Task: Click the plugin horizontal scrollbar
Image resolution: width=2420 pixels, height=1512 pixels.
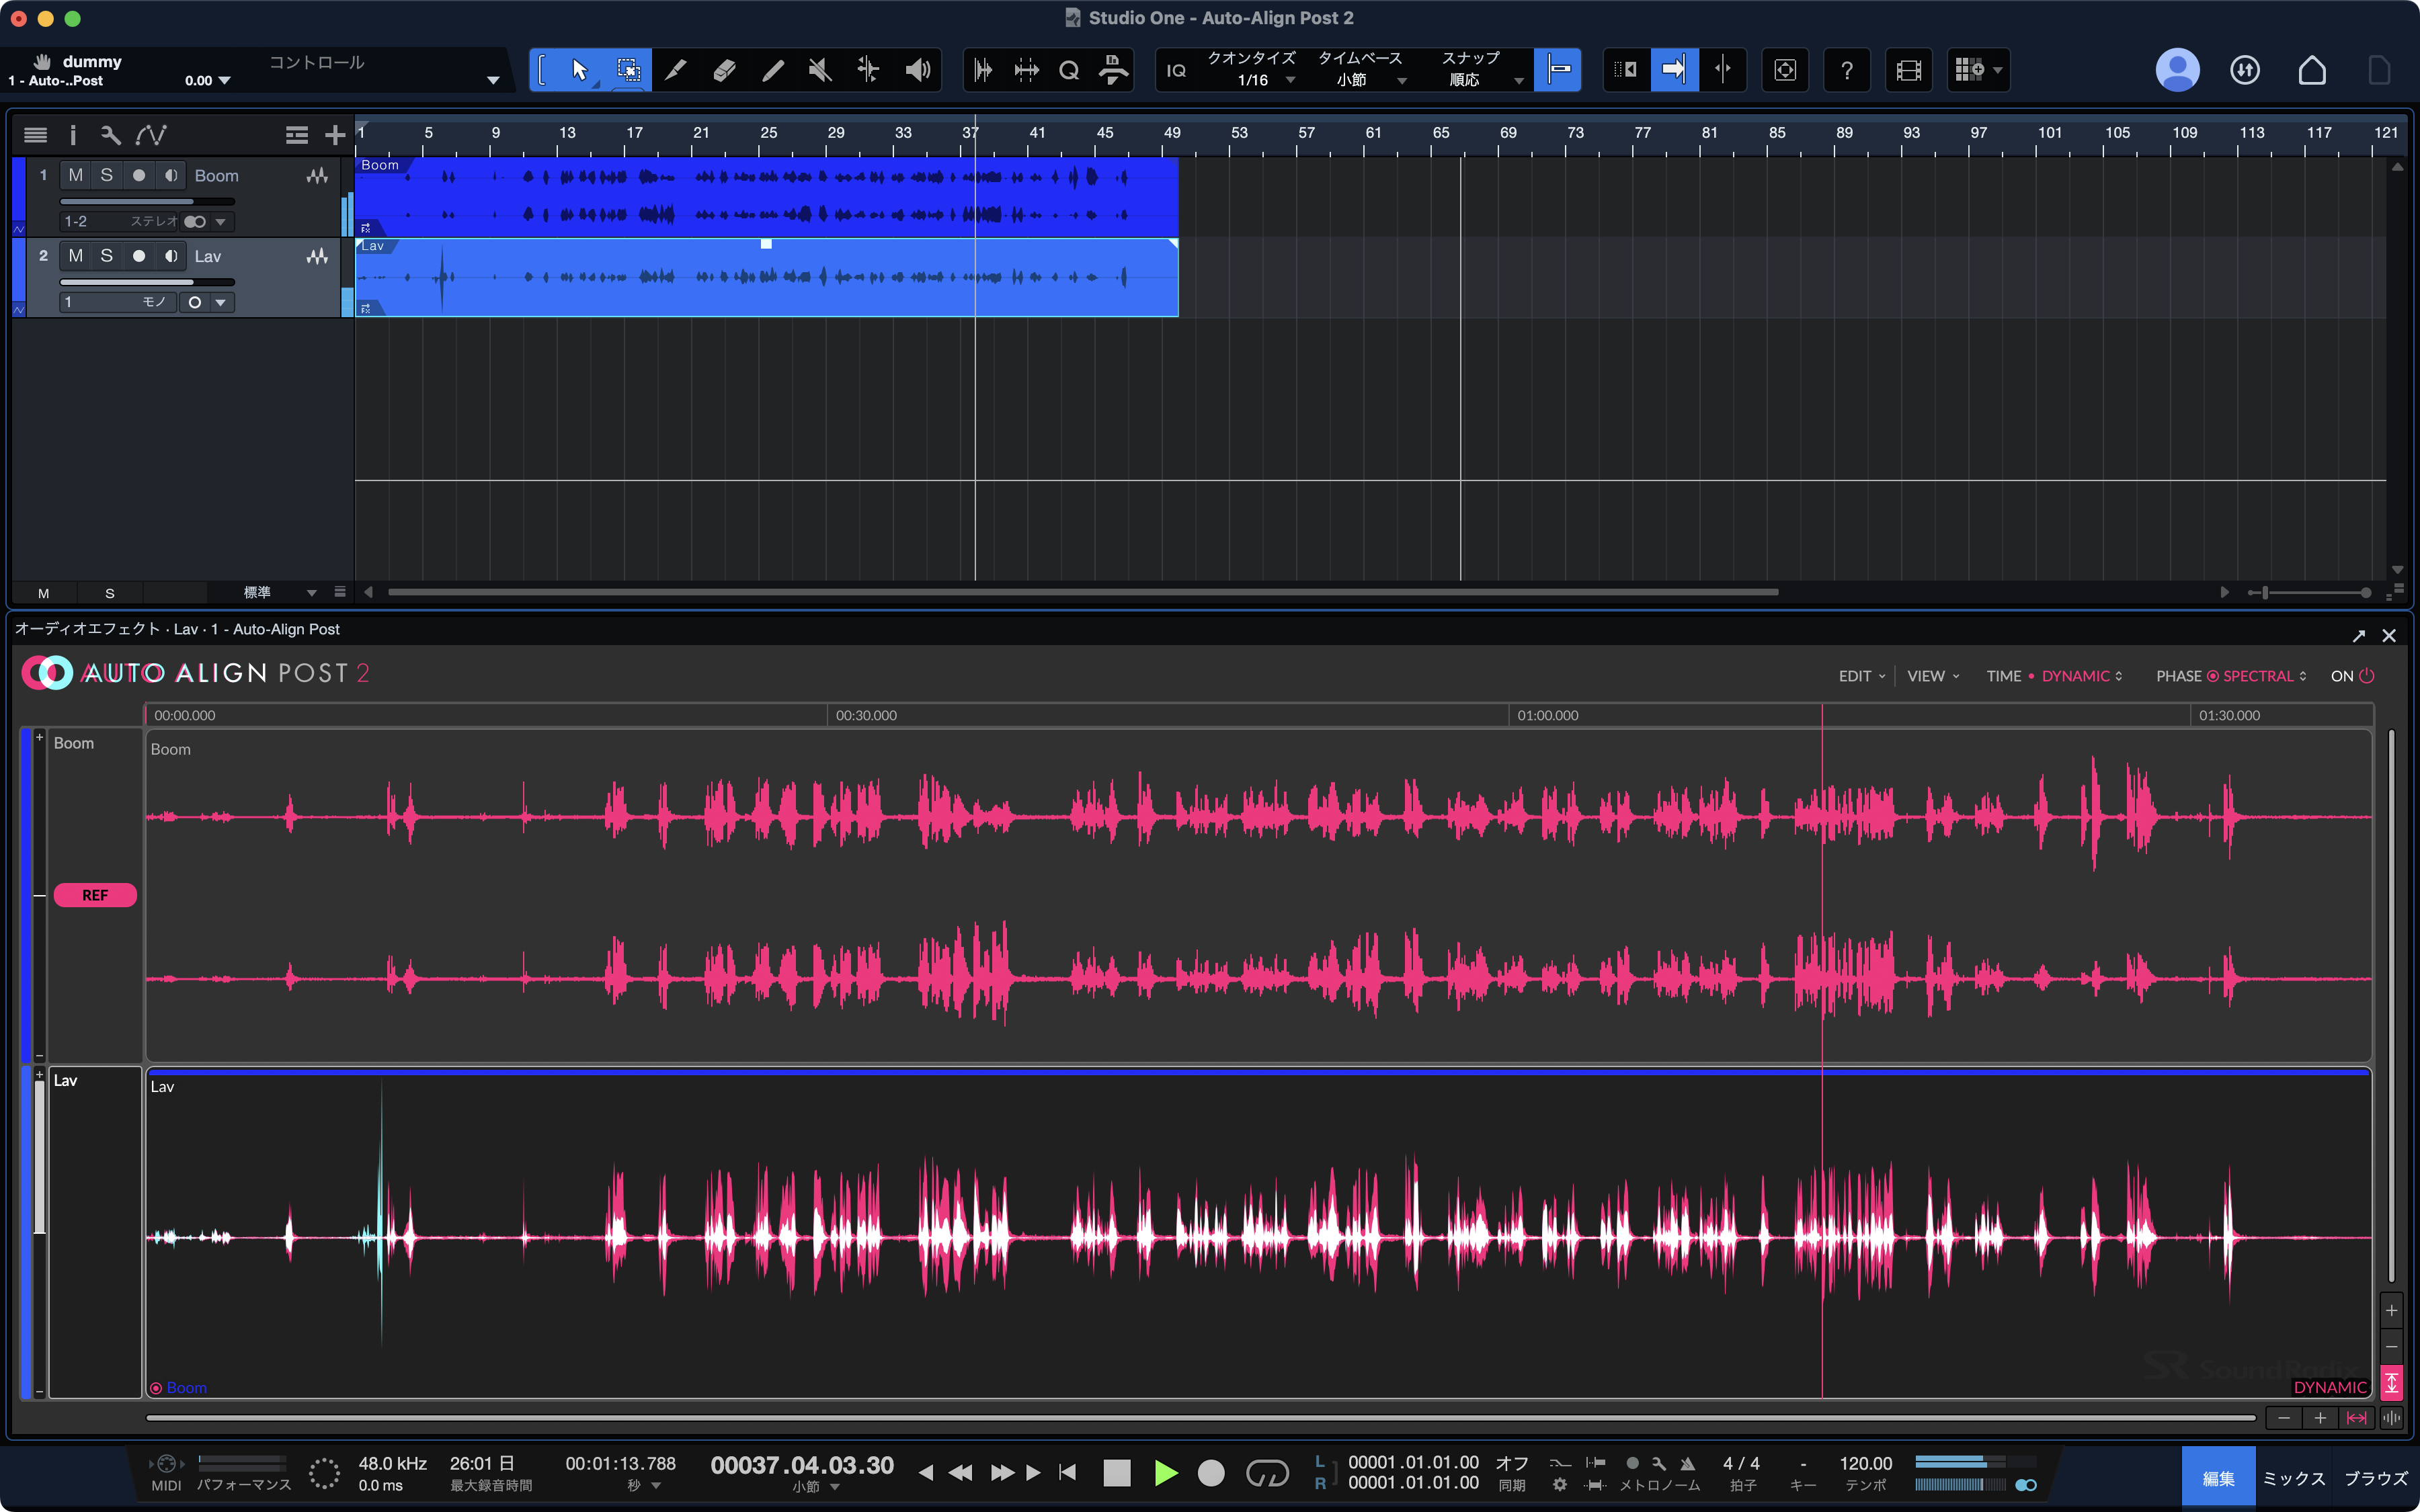Action: [1200, 1418]
